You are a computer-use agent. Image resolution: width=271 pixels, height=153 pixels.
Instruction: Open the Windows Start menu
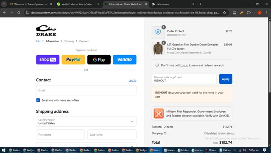pyautogui.click(x=3, y=150)
